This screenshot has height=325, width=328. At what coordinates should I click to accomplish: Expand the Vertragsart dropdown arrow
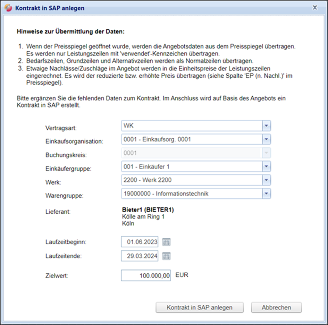[x=266, y=126]
